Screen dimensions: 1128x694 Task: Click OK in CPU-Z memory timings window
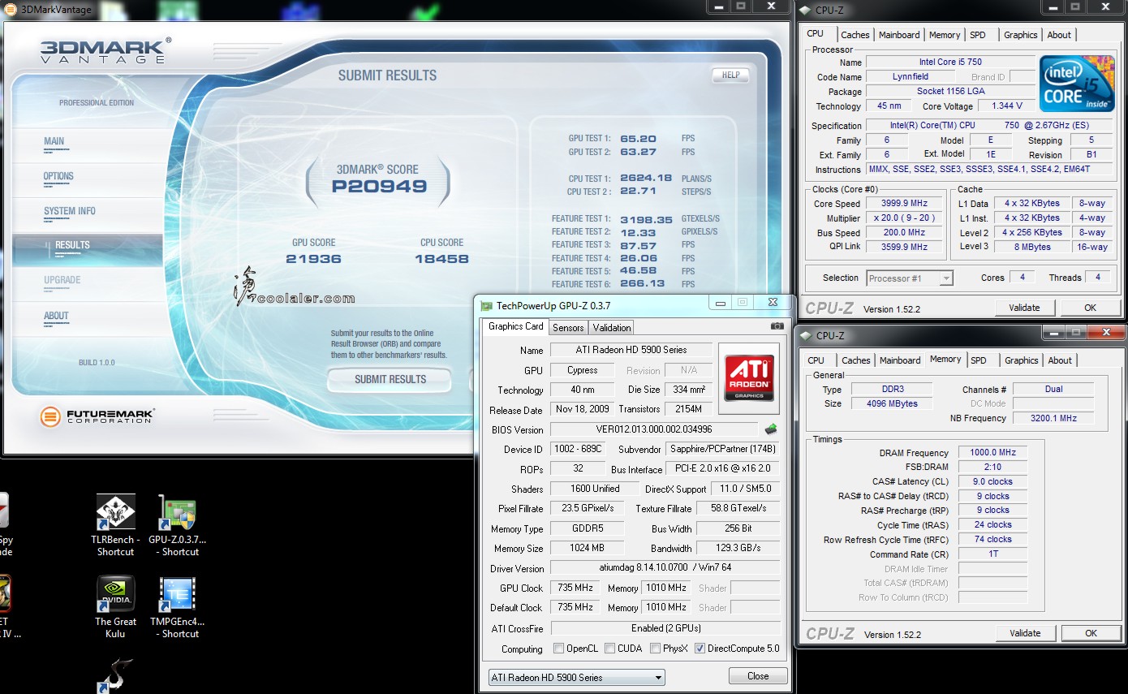pos(1091,633)
